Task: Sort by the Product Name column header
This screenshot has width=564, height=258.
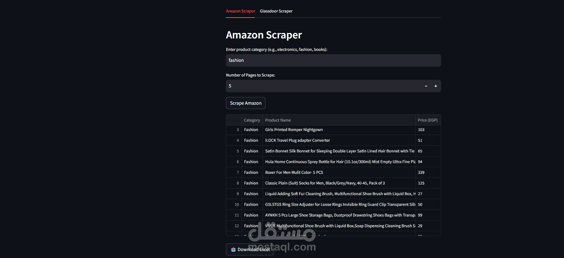Action: pyautogui.click(x=339, y=120)
